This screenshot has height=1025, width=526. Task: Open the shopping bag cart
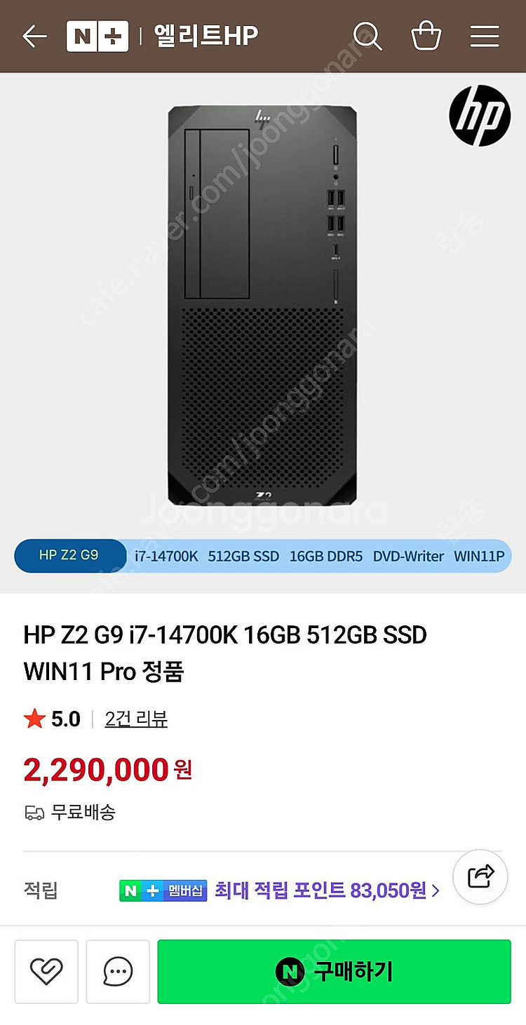(x=426, y=35)
